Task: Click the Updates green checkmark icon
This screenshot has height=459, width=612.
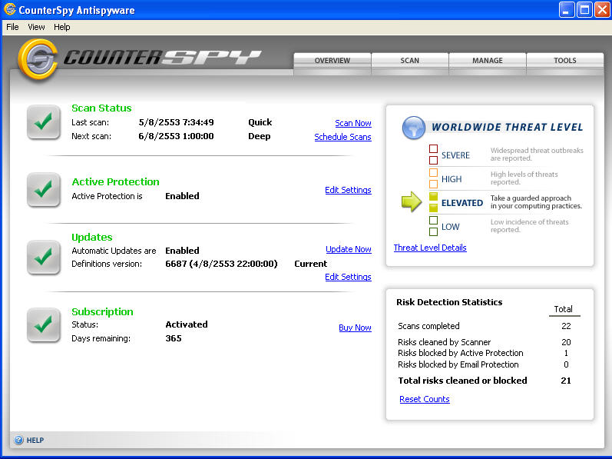Action: pyautogui.click(x=44, y=258)
